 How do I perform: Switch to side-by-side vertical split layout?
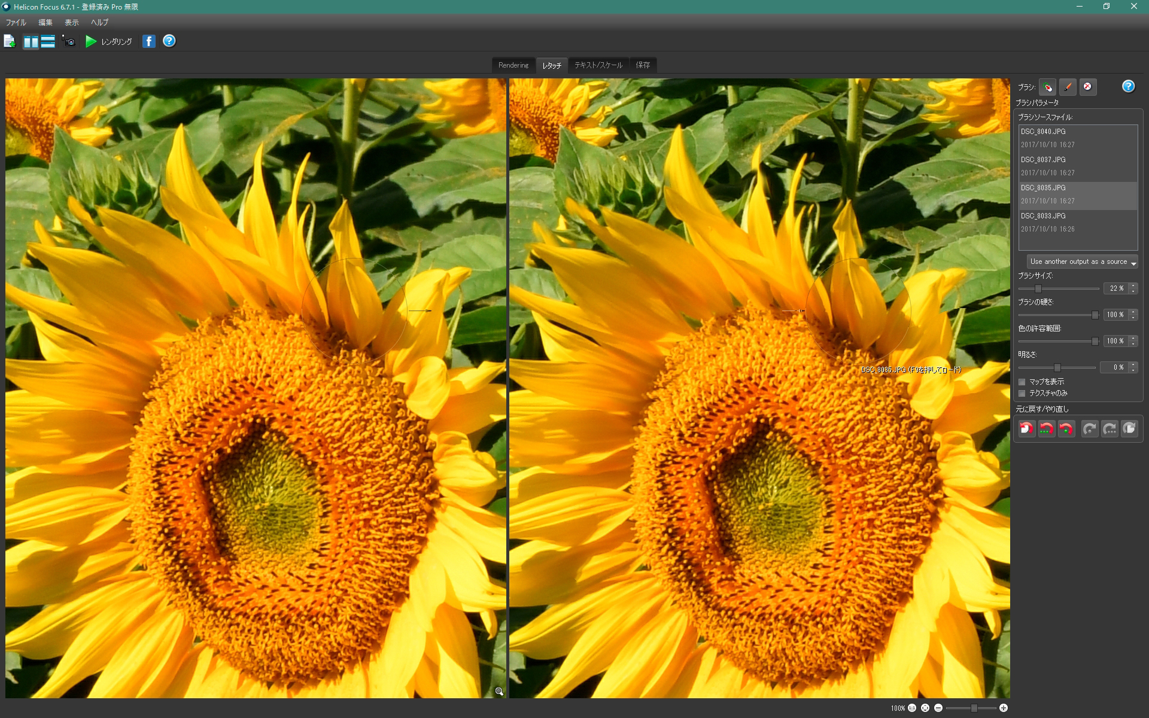[x=31, y=41]
